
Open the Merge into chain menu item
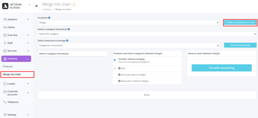[x=12, y=74]
